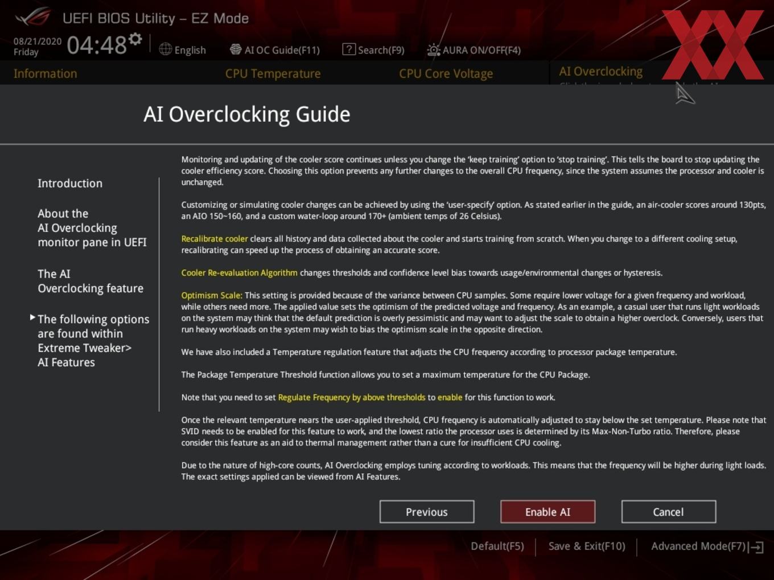
Task: Click the yellow 'enable' word
Action: pyautogui.click(x=450, y=397)
